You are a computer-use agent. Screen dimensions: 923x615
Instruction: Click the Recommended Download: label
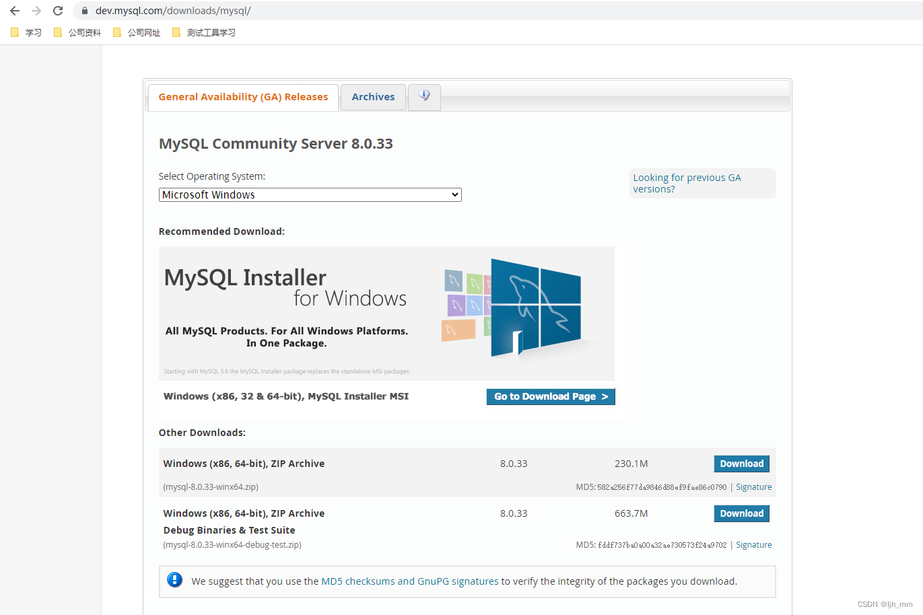click(221, 231)
